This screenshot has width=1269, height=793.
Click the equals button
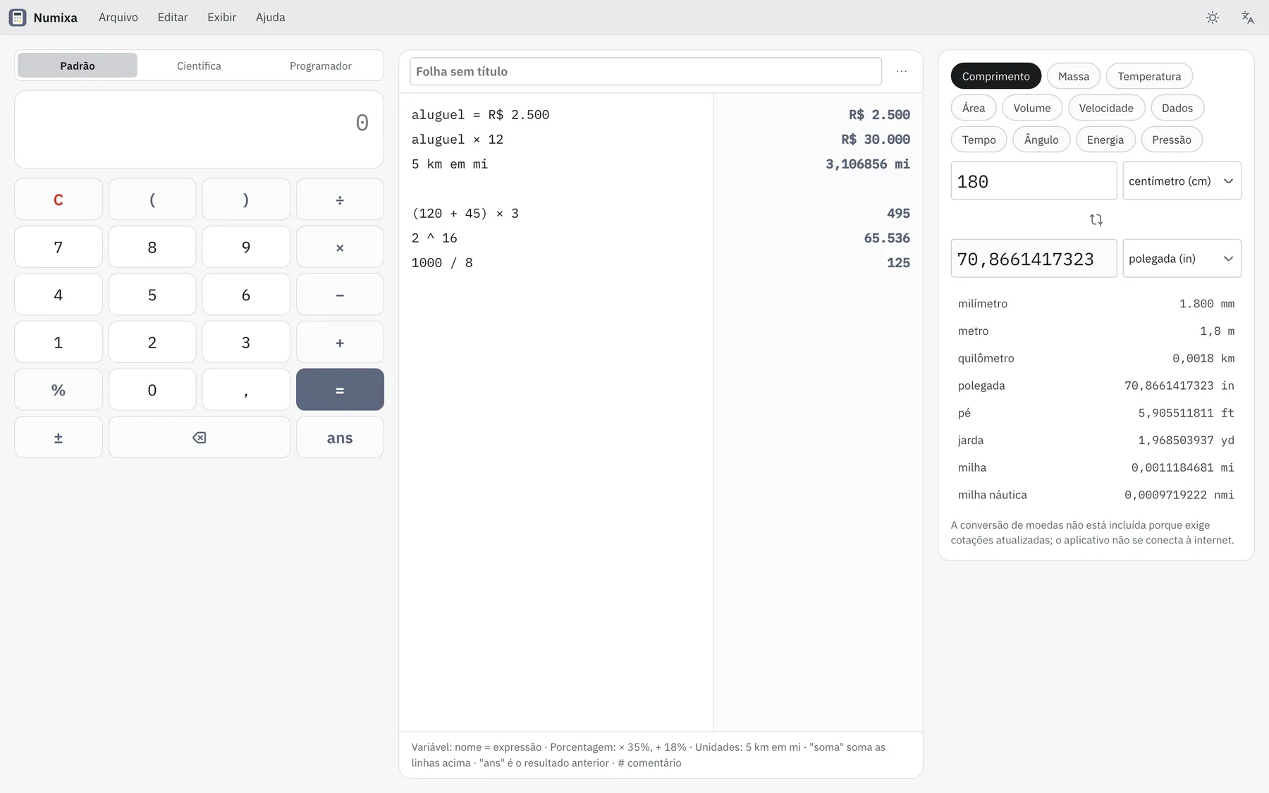pos(340,390)
